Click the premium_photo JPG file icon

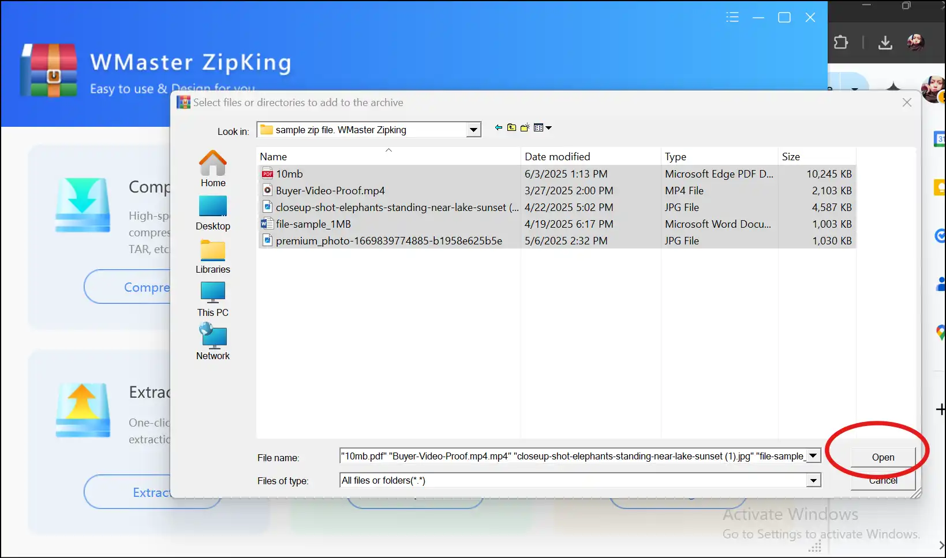coord(267,240)
